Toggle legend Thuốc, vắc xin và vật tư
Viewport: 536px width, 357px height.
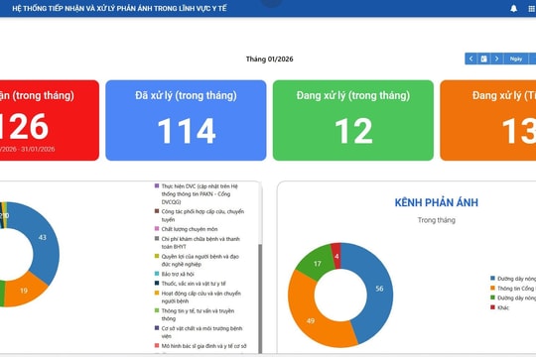coord(191,284)
